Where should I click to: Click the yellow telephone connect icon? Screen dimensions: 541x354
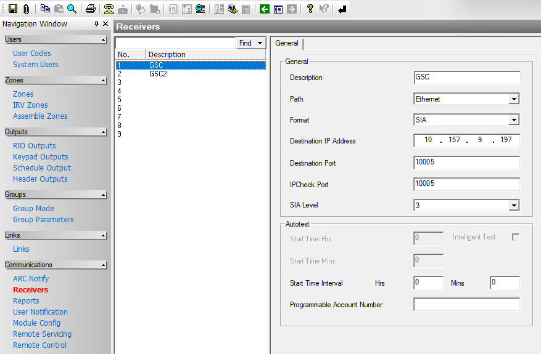pyautogui.click(x=109, y=9)
